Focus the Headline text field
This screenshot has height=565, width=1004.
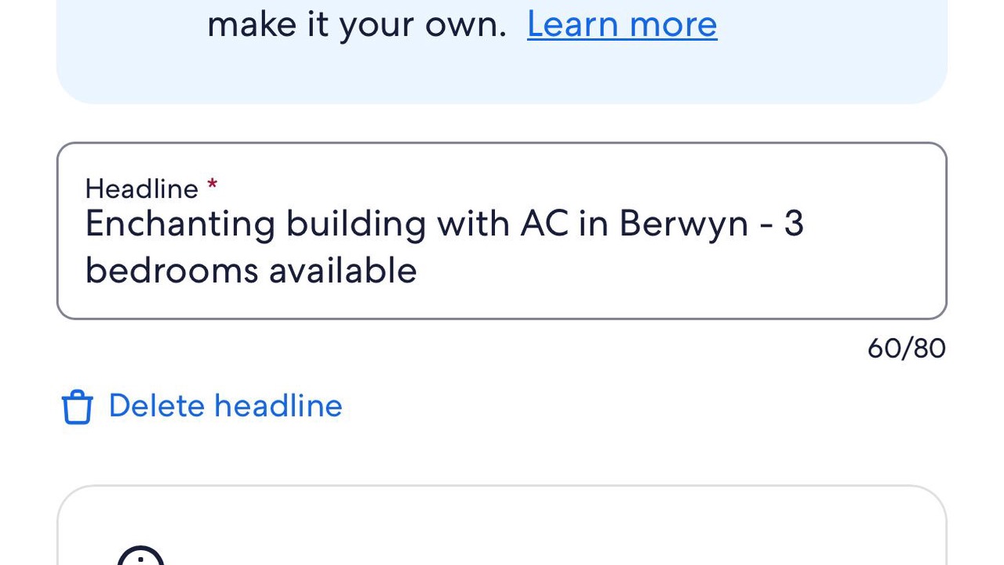[x=502, y=246]
